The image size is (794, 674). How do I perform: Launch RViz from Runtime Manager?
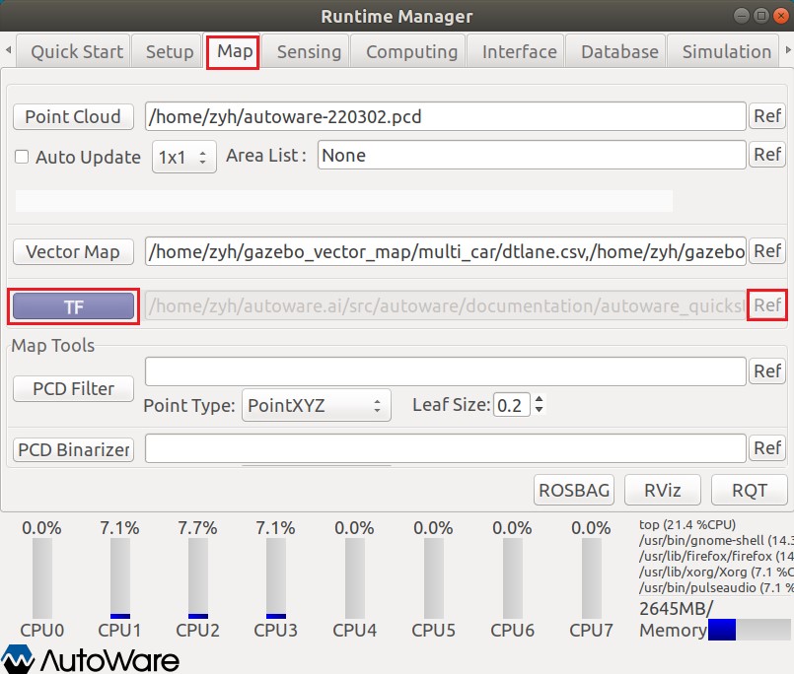pos(662,489)
